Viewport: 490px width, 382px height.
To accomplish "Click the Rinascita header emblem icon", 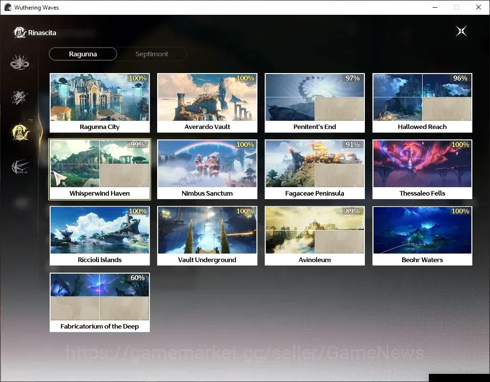I will pyautogui.click(x=20, y=32).
